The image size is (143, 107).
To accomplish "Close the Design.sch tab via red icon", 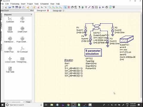I will point(48,10).
